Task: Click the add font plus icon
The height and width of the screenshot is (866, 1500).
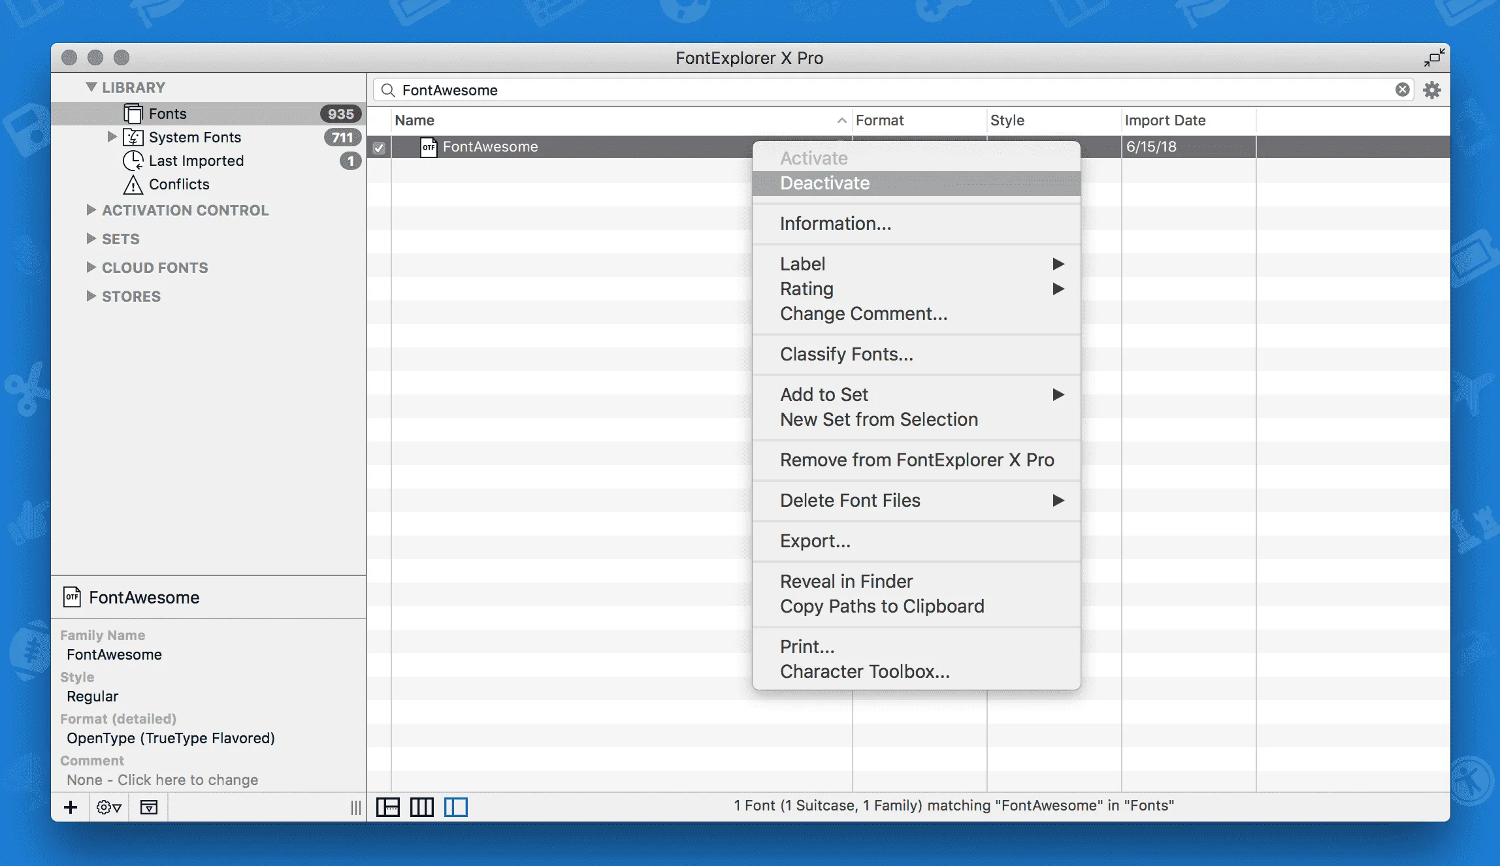Action: [70, 807]
